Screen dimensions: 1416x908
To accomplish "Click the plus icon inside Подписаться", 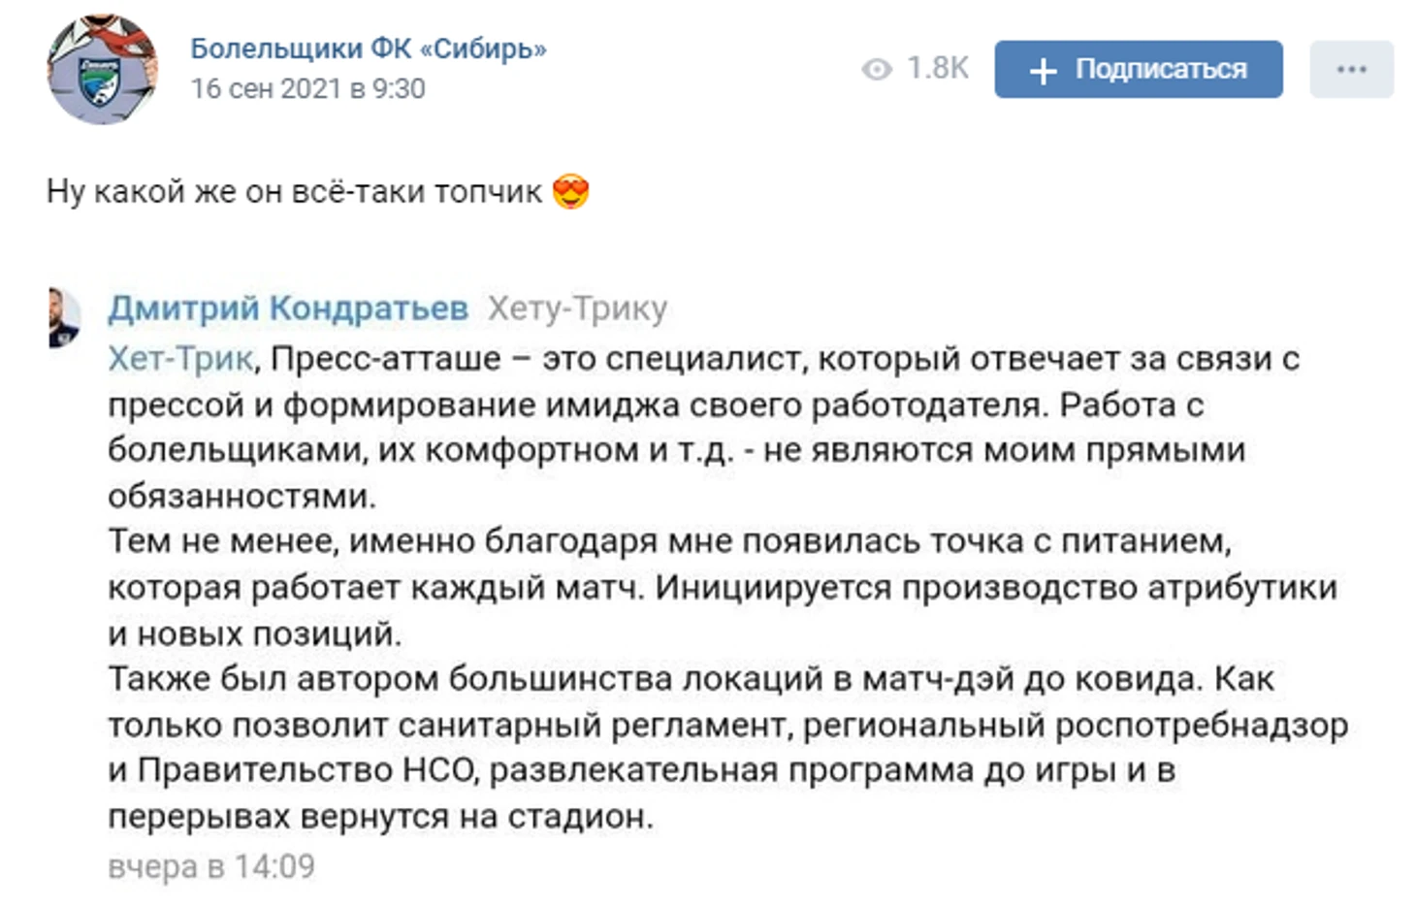I will (x=1043, y=71).
